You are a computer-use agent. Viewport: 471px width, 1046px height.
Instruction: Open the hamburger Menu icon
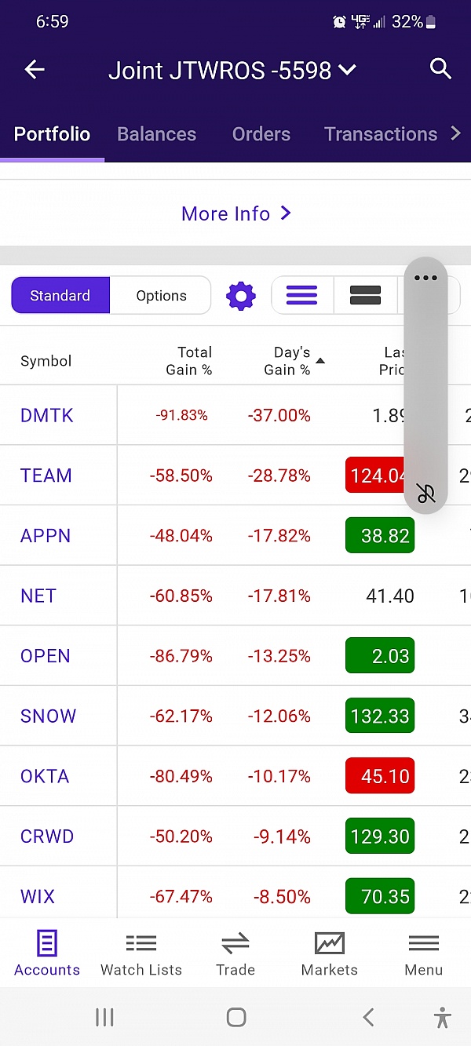tap(424, 953)
